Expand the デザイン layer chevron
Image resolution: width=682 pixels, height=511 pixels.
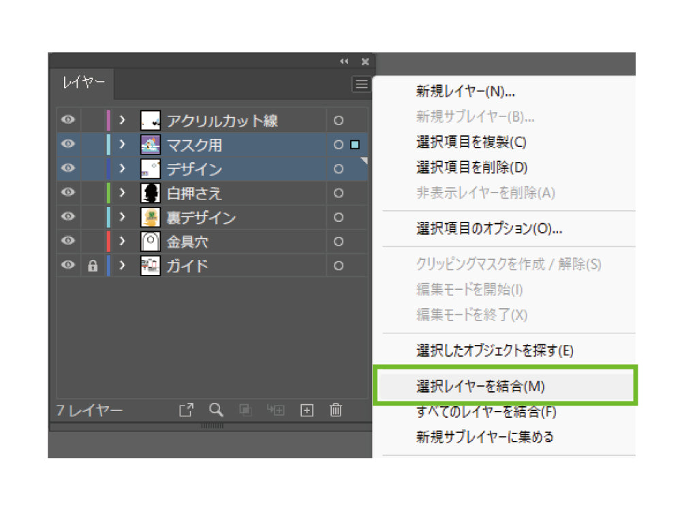[122, 169]
